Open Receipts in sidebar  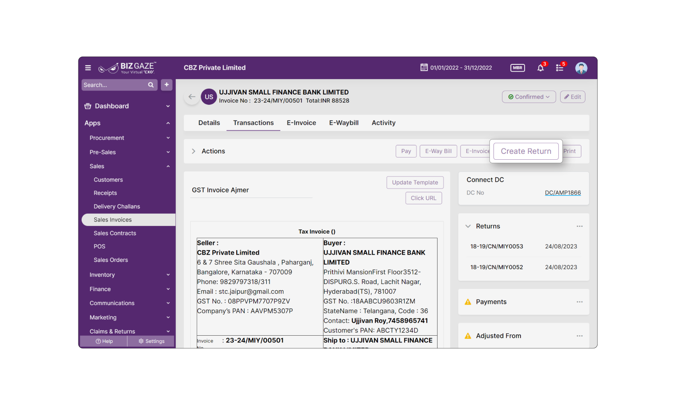[x=105, y=193]
